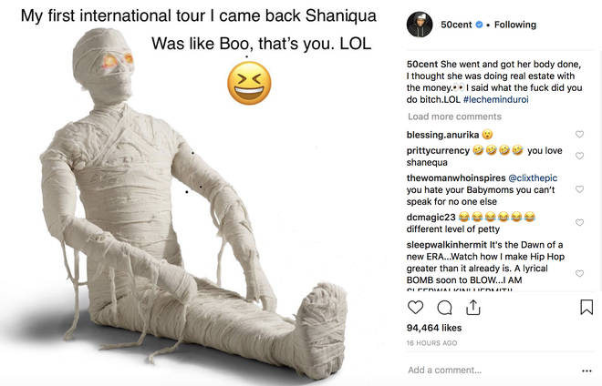Open the 50cent username in the header
602x386 pixels.
coord(456,25)
